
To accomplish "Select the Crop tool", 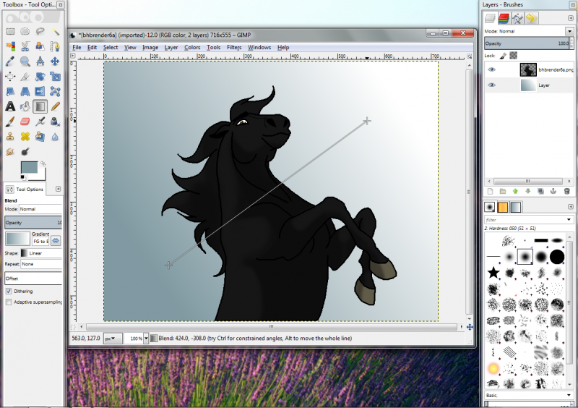I will point(25,77).
